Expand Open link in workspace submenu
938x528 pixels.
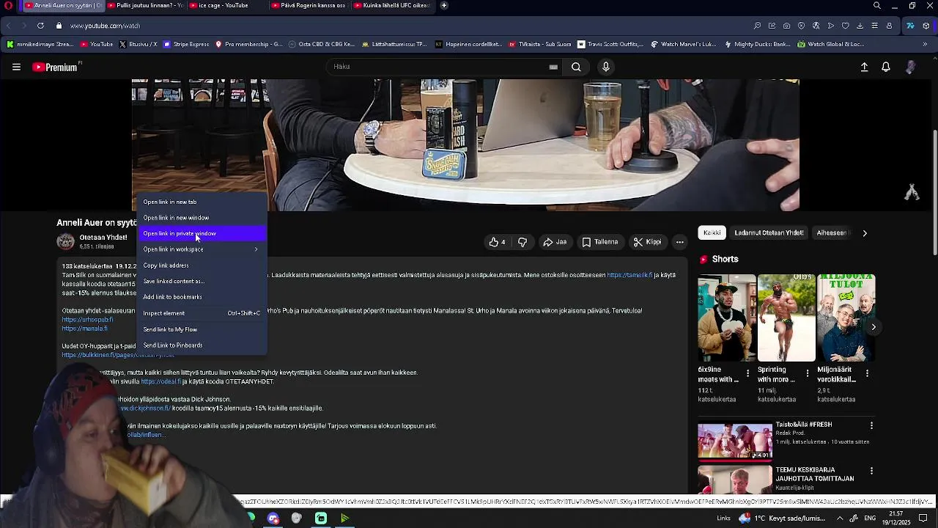point(202,249)
